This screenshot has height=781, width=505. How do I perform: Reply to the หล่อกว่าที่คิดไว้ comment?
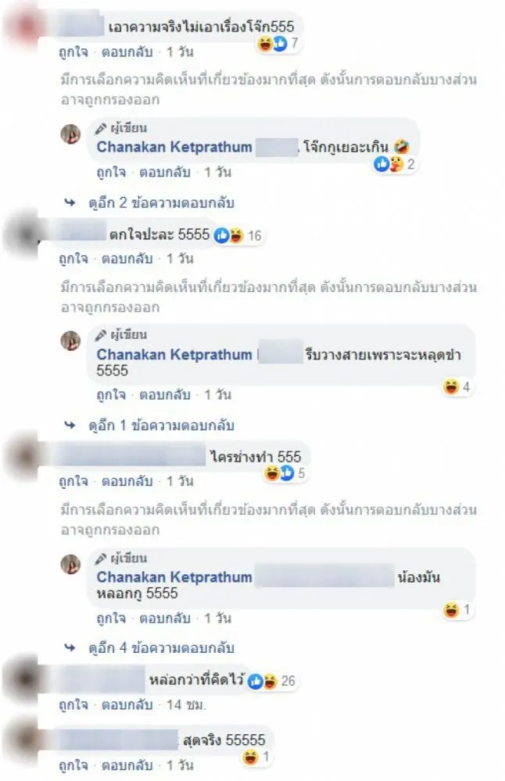127,704
